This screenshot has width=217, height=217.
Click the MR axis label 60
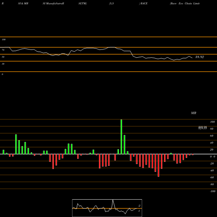tap(212, 136)
